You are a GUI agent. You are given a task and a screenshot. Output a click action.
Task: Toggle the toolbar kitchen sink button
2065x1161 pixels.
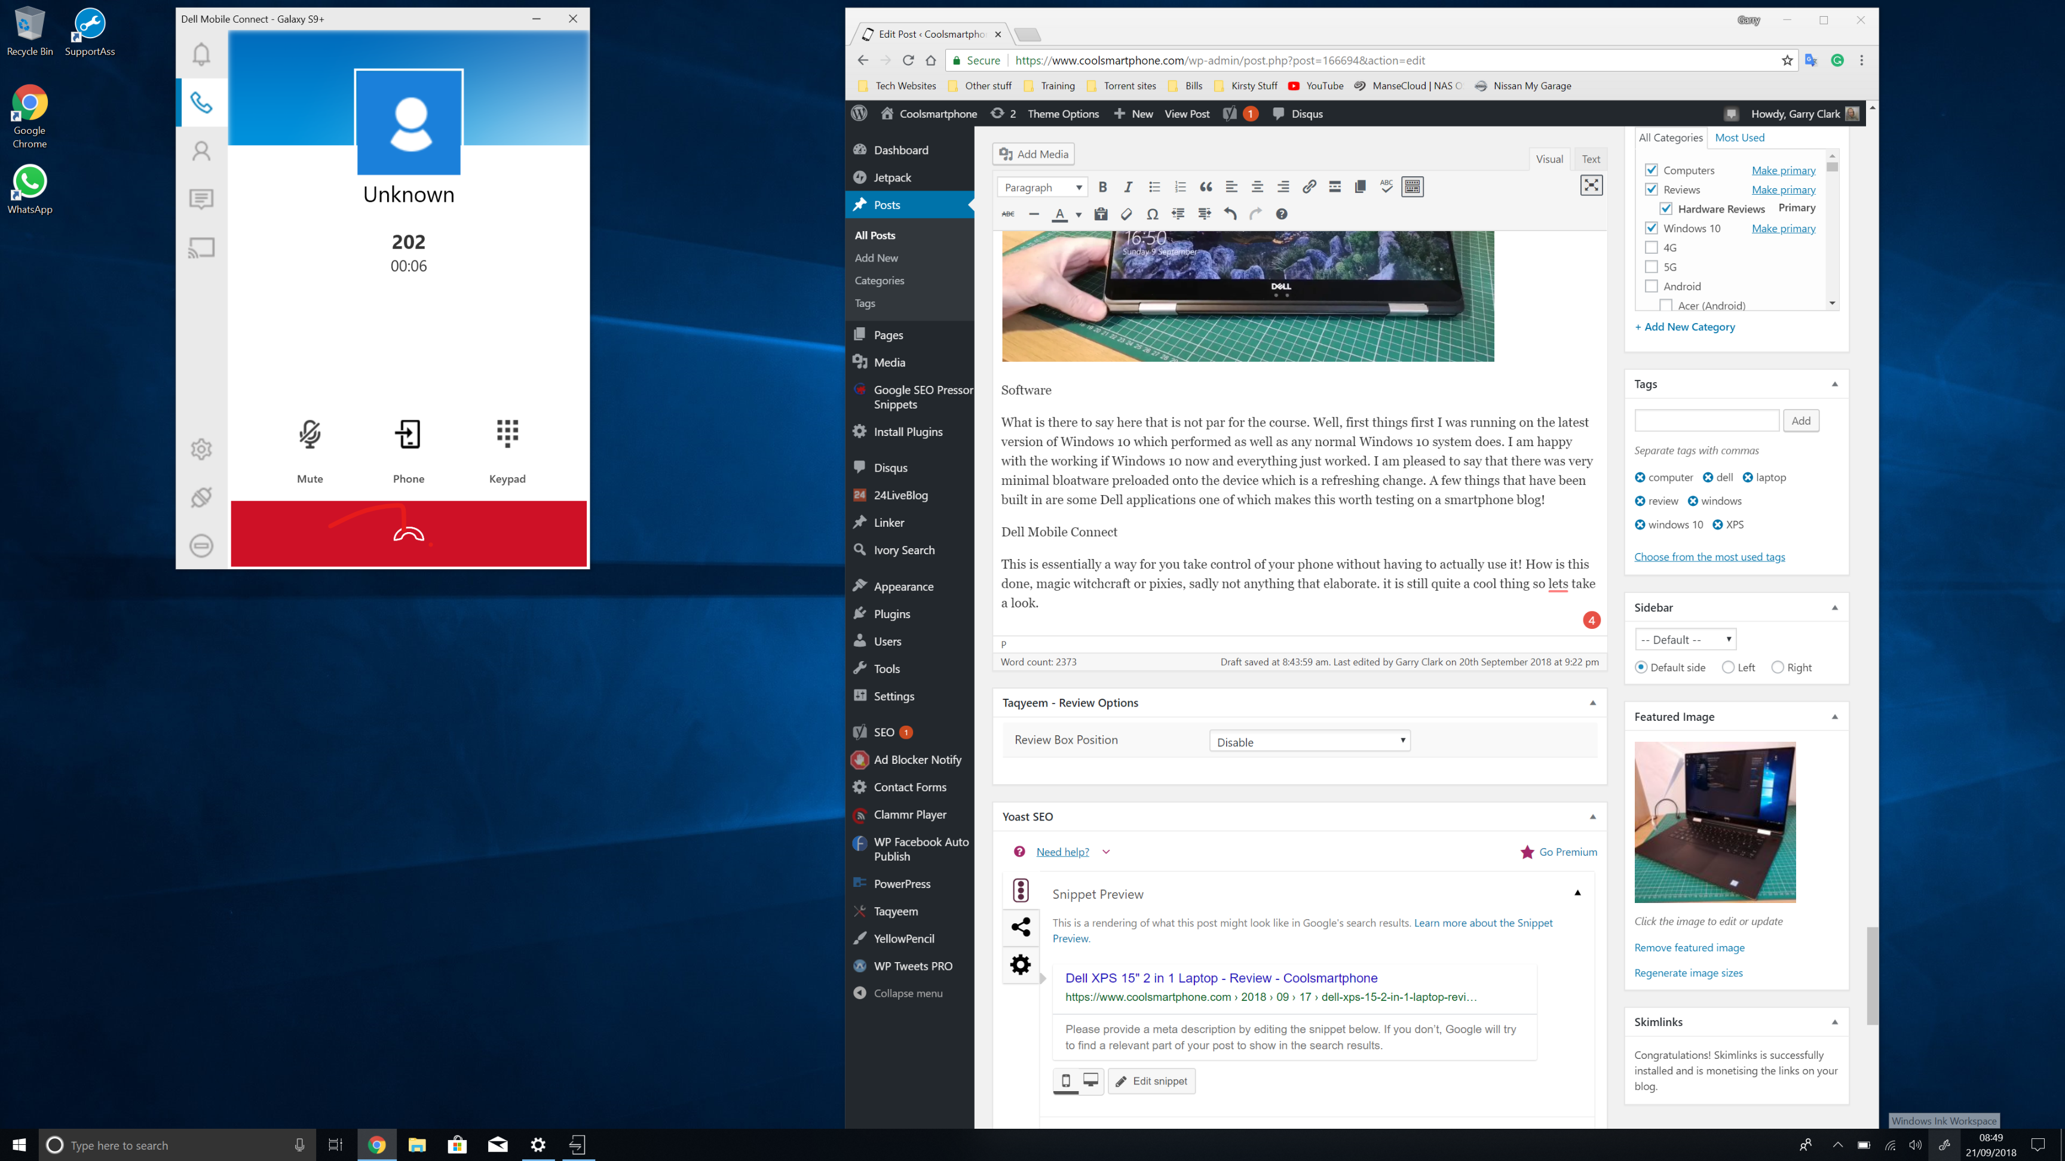pyautogui.click(x=1413, y=187)
